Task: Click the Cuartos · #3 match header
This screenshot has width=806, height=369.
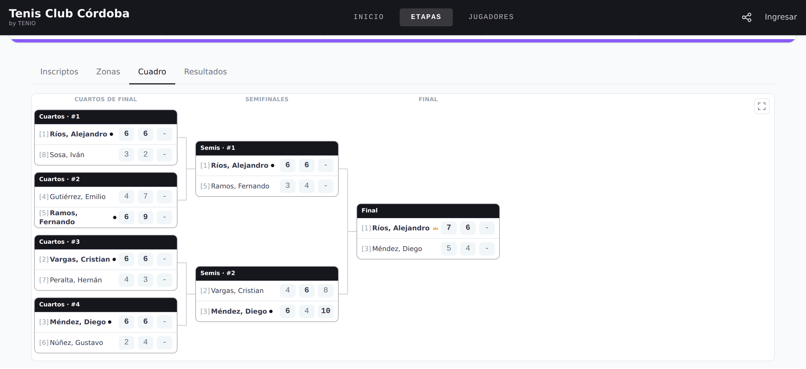Action: click(106, 242)
